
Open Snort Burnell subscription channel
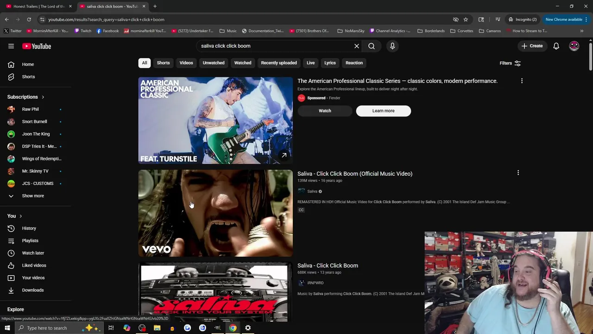34,122
